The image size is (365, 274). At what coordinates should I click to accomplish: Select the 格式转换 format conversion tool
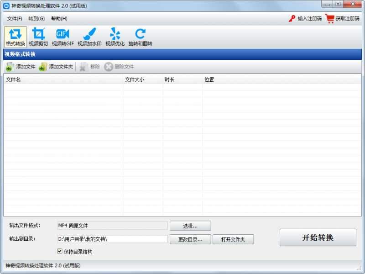16,37
